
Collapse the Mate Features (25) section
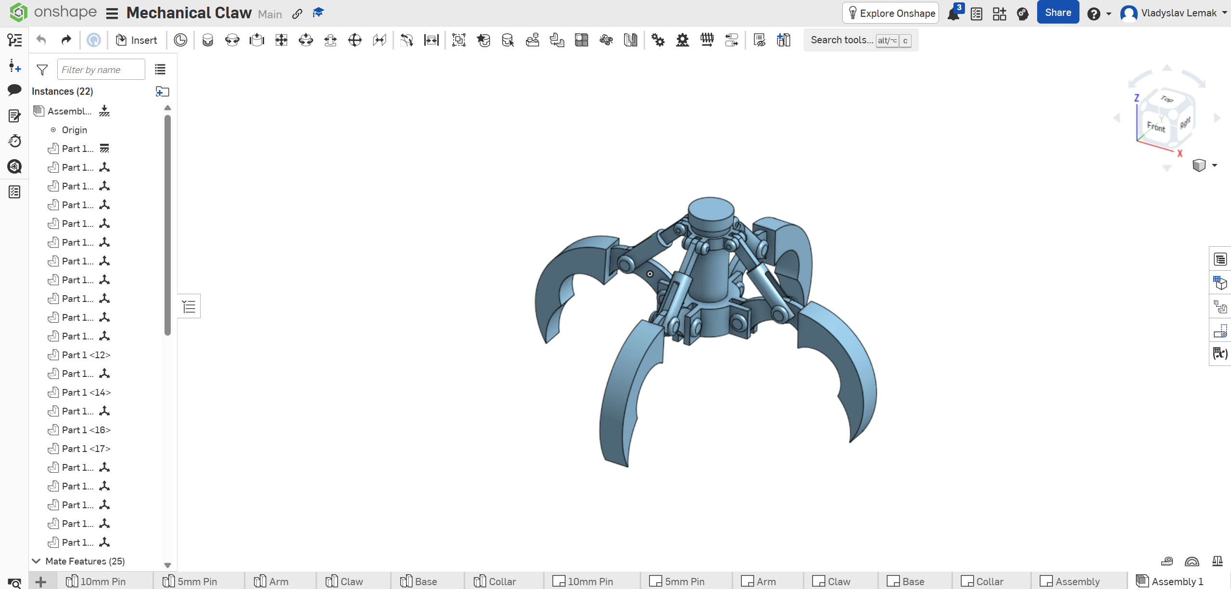point(36,561)
